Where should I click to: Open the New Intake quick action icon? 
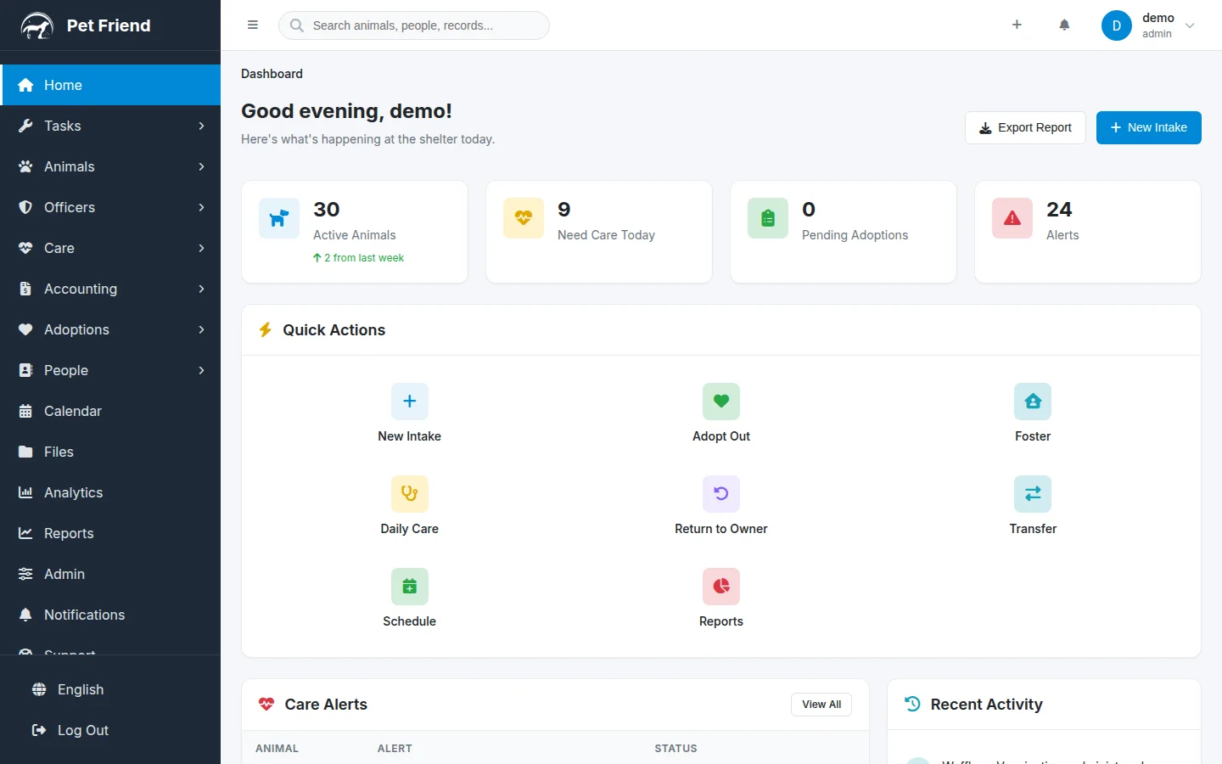pos(409,401)
